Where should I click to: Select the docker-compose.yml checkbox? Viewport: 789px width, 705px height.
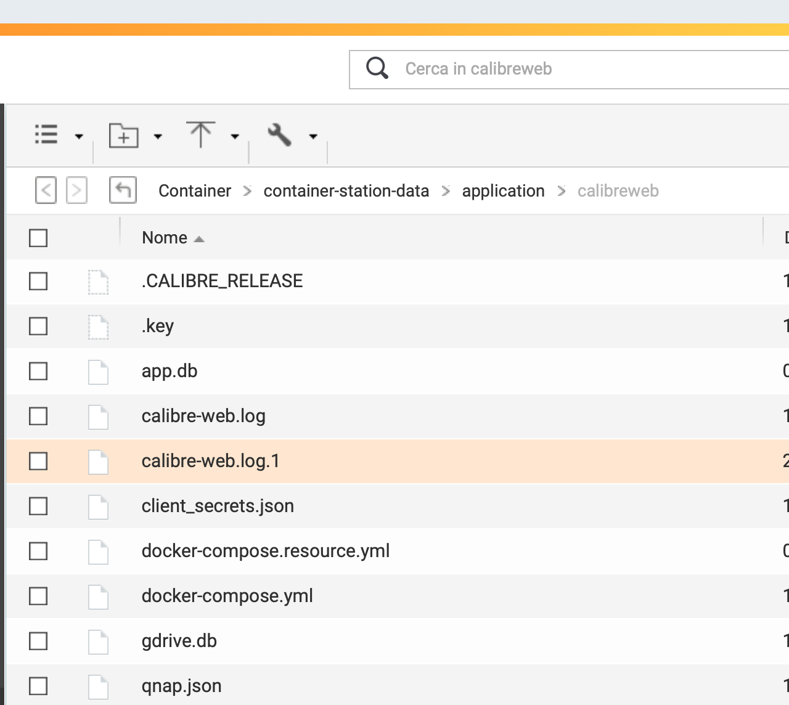pyautogui.click(x=38, y=596)
